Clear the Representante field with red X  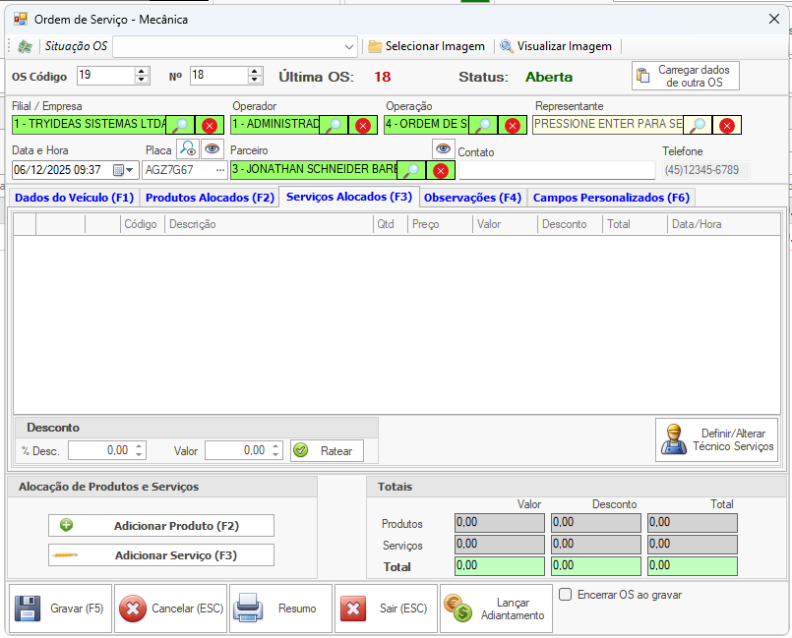tap(726, 125)
